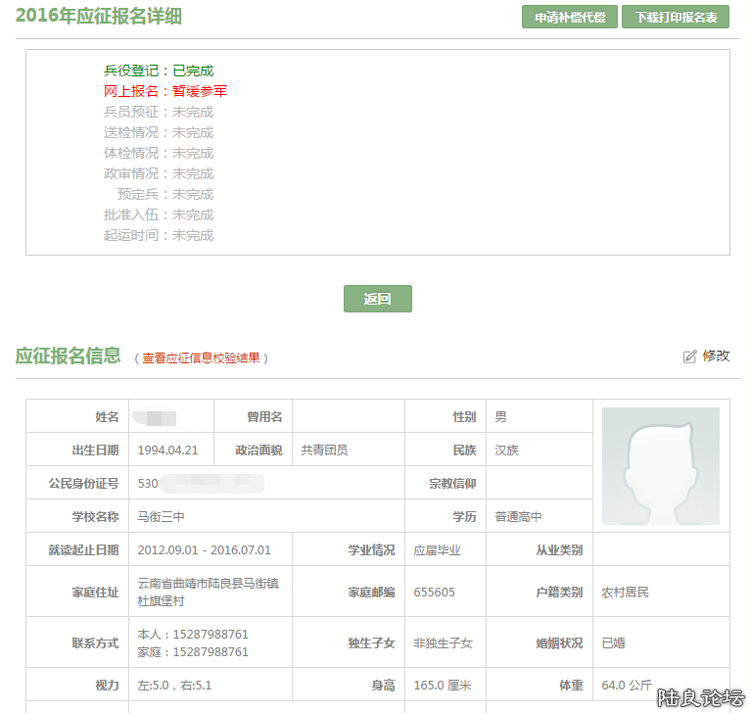Select 体检情况：未完成 status line

(159, 153)
